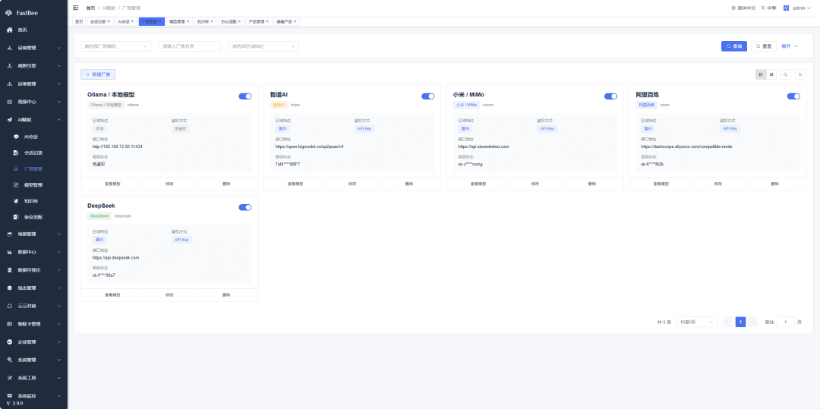Click the go-to page number input
This screenshot has height=409, width=820.
786,322
